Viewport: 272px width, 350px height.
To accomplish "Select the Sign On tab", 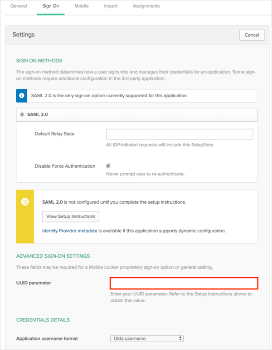I will 50,6.
